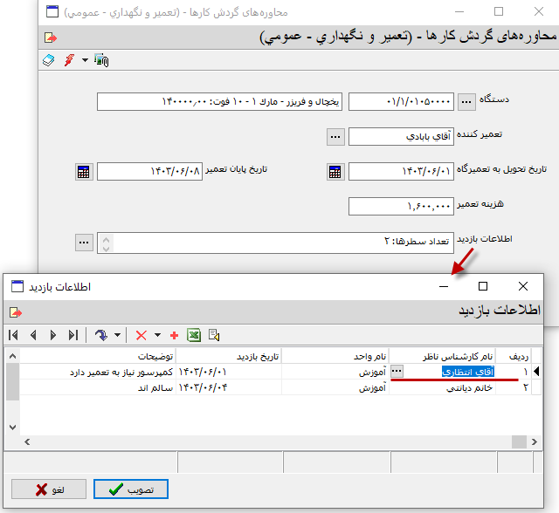The width and height of the screenshot is (559, 513).
Task: Click the هزینه تعمیر cost input field
Action: click(x=400, y=206)
